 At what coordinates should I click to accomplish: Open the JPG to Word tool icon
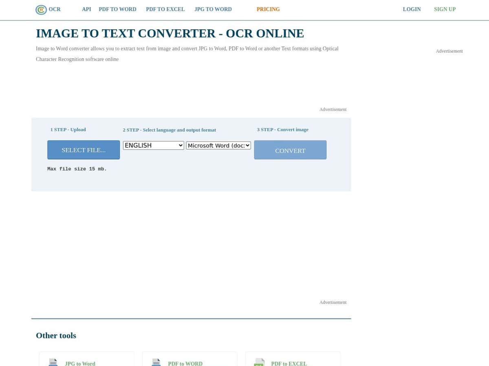click(x=53, y=362)
